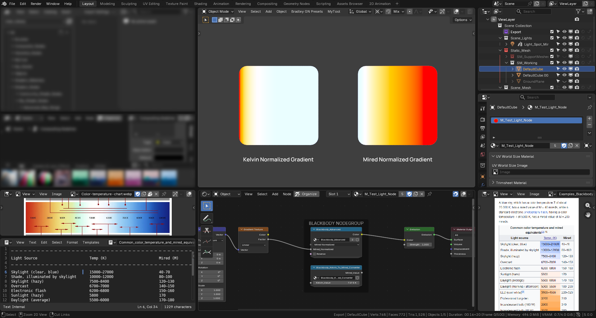Switch to the Geometry Nodes workspace tab
The width and height of the screenshot is (596, 318).
click(297, 4)
